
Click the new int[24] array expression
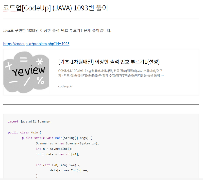[x=69, y=154]
